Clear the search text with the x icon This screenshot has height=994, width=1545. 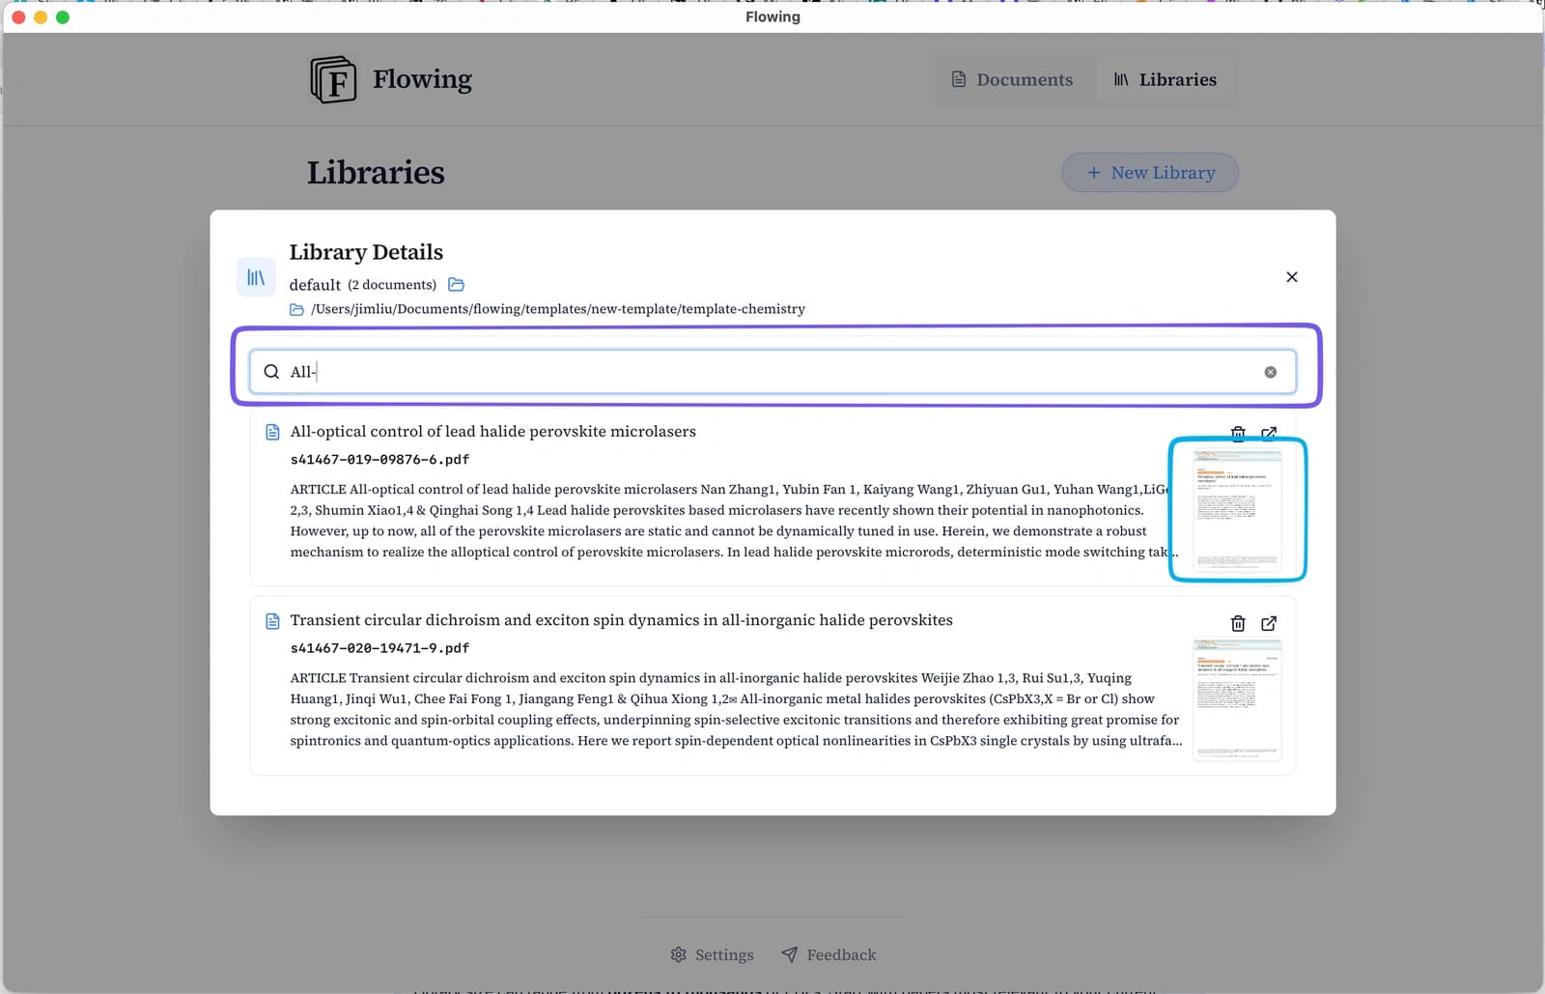[1271, 372]
